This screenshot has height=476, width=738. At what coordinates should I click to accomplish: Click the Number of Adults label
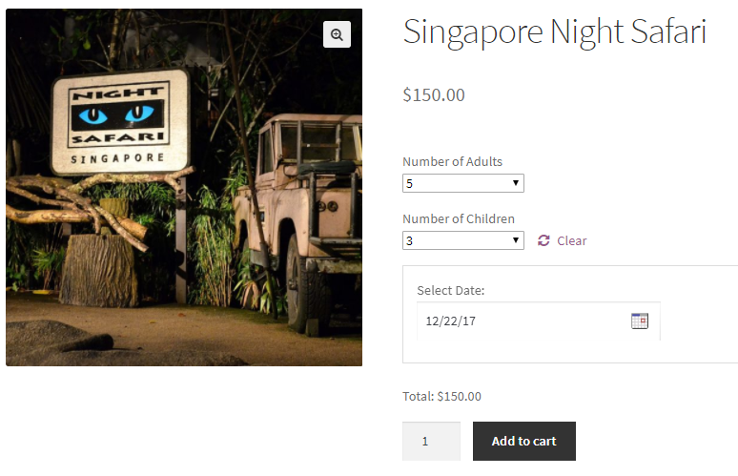tap(452, 161)
